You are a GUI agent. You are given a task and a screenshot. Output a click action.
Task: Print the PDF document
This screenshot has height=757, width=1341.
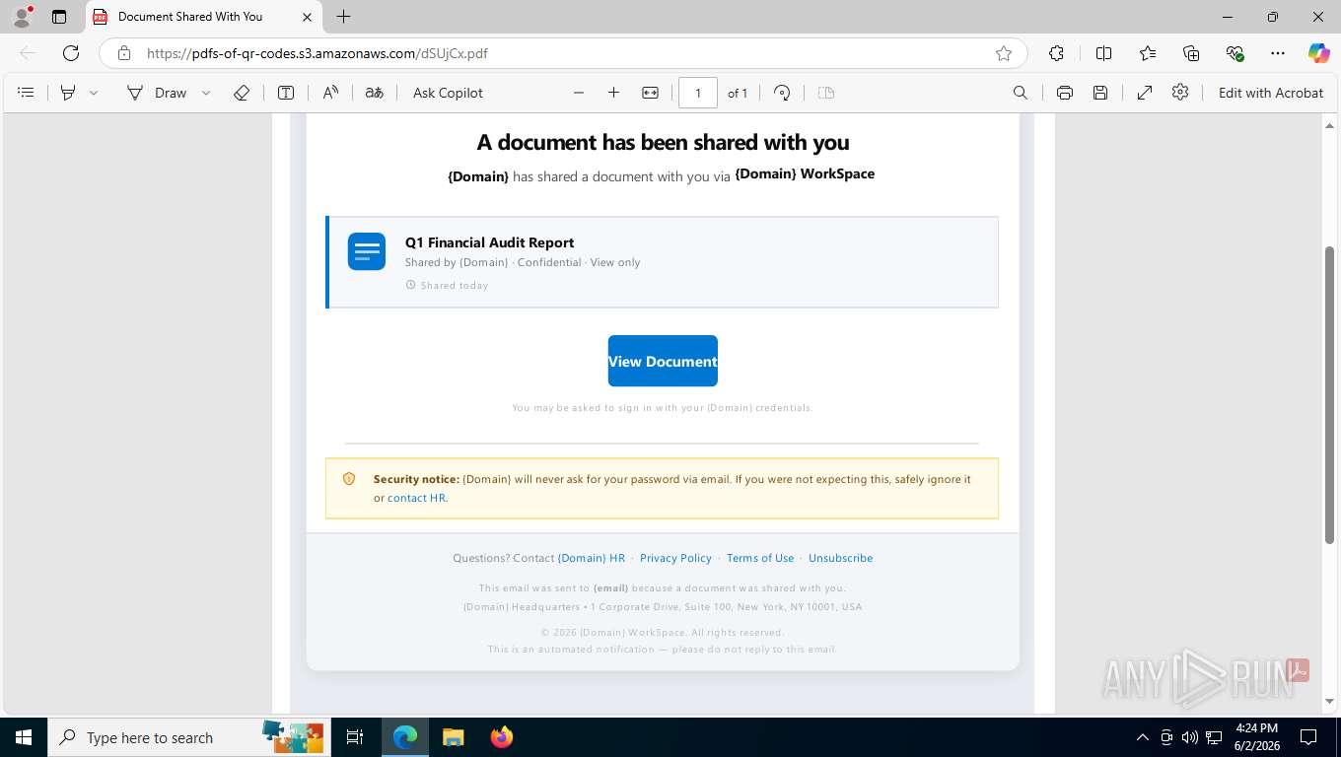[1065, 93]
